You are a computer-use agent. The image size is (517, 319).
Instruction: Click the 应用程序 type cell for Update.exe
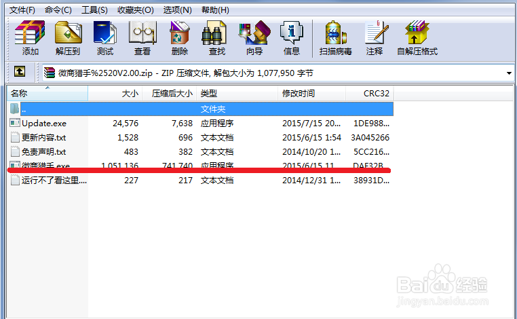pos(217,124)
